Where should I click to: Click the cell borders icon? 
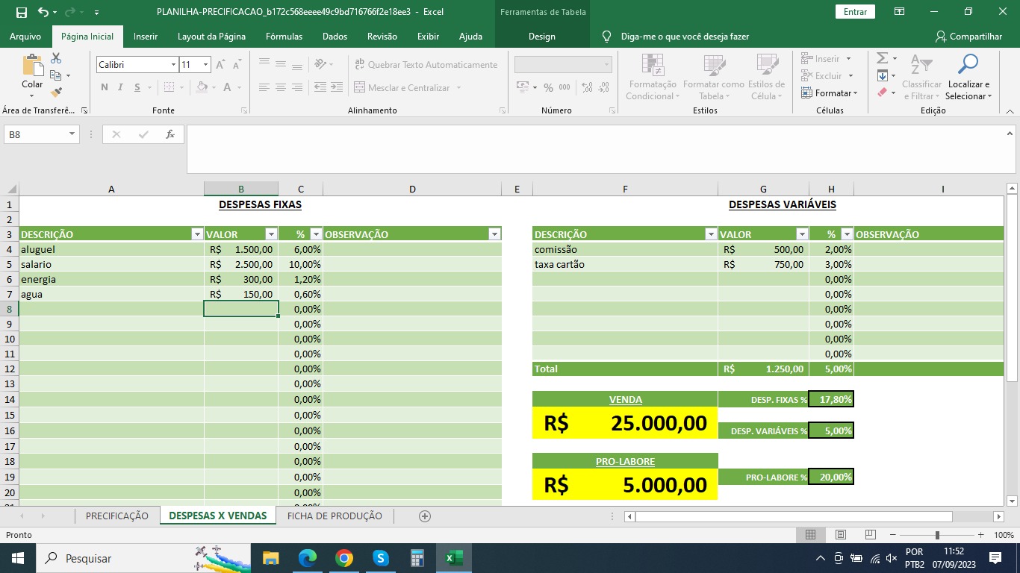pos(168,87)
